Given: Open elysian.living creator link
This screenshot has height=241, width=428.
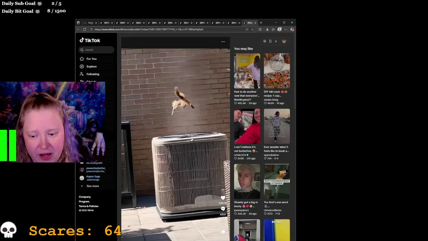Looking at the screenshot, I should coord(271,100).
